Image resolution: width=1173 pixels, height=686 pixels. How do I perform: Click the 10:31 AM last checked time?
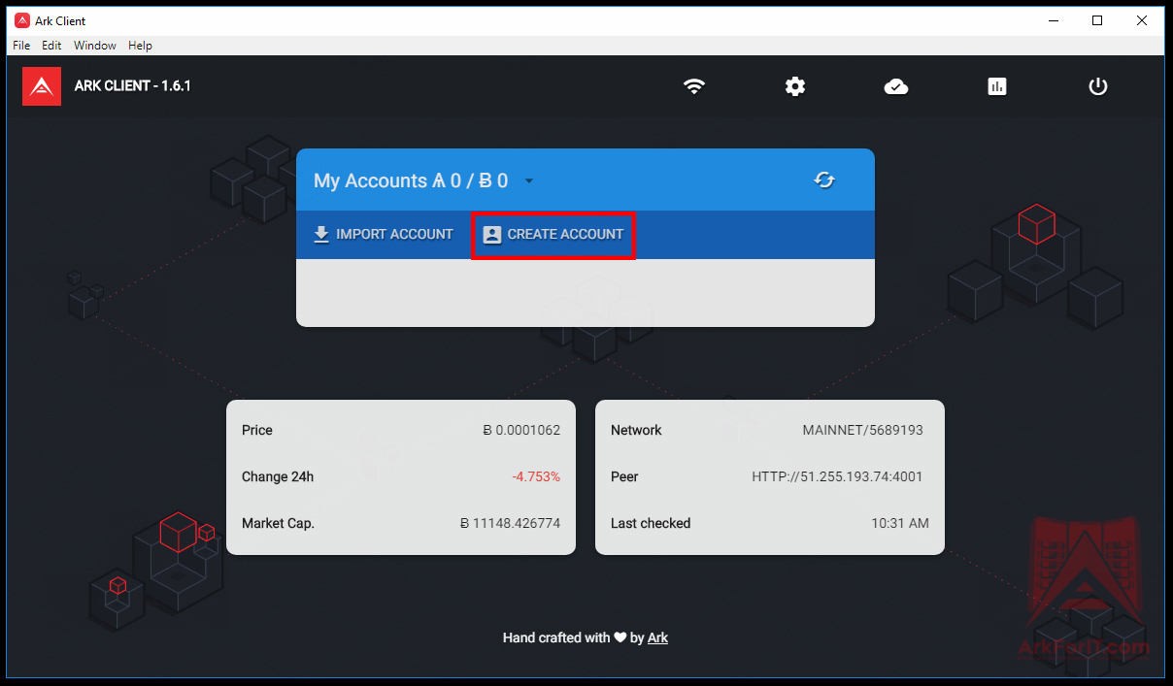coord(900,523)
